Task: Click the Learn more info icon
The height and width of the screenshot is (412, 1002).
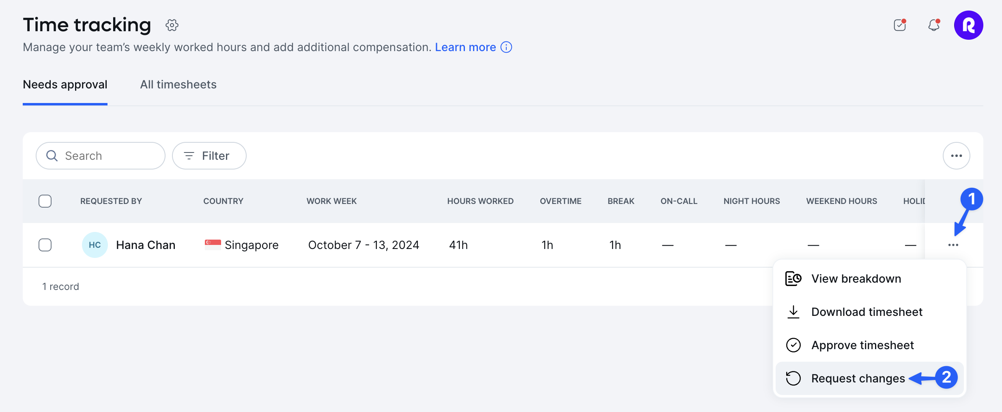Action: click(506, 47)
